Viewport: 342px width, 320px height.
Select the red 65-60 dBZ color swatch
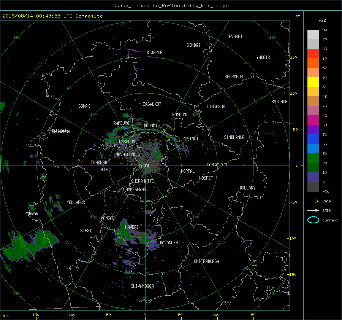pos(313,53)
